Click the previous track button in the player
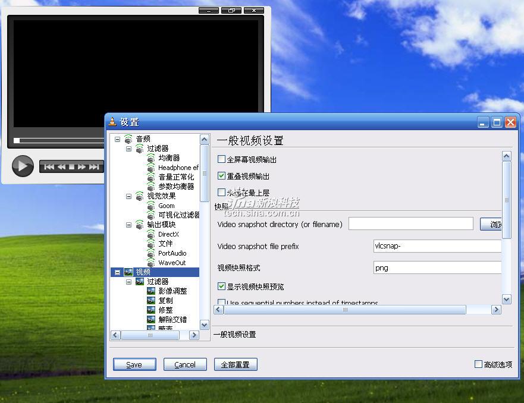 tap(49, 166)
